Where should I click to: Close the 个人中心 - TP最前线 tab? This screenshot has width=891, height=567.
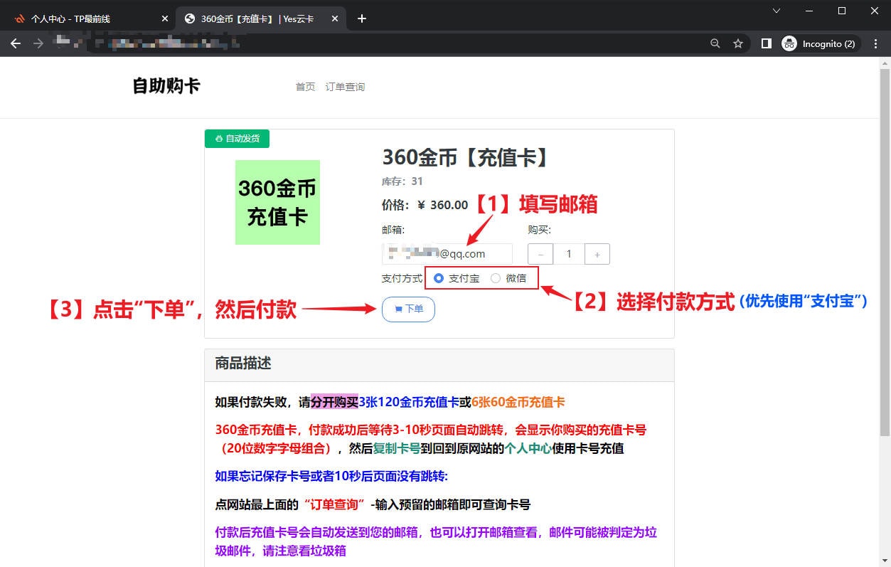tap(165, 18)
